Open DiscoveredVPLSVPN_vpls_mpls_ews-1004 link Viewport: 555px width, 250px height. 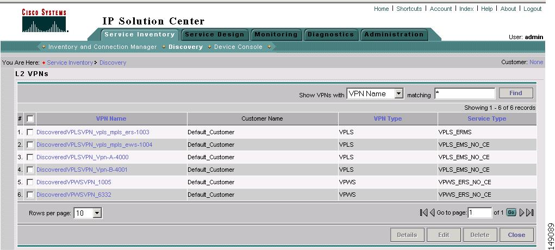click(x=94, y=145)
